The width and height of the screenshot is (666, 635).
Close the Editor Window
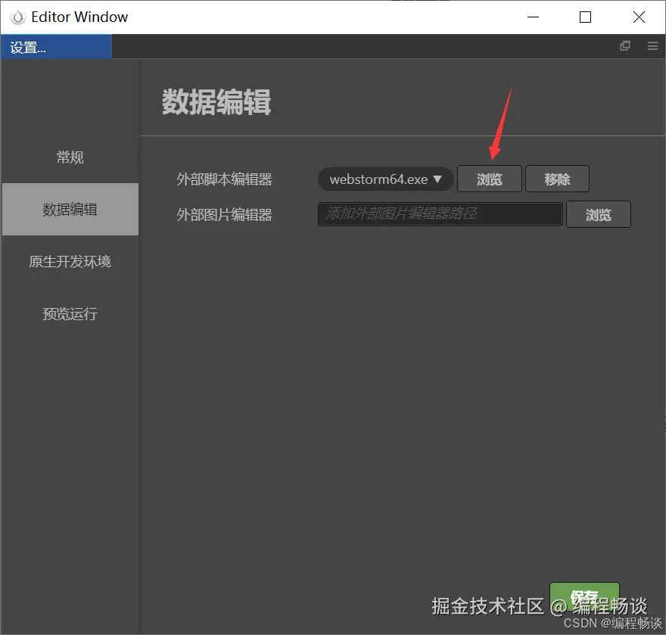639,17
